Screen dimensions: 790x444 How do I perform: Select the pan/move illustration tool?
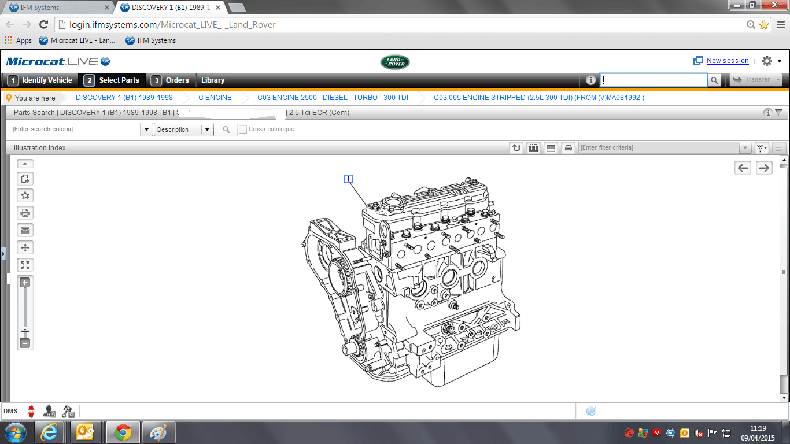click(25, 247)
